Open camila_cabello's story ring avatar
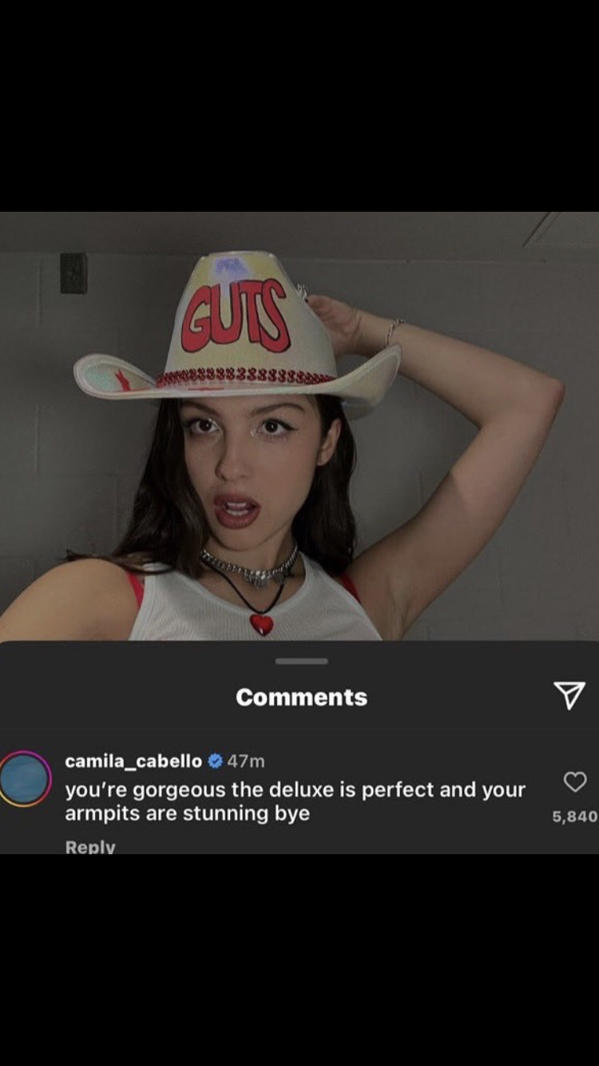This screenshot has width=599, height=1066. pyautogui.click(x=25, y=778)
